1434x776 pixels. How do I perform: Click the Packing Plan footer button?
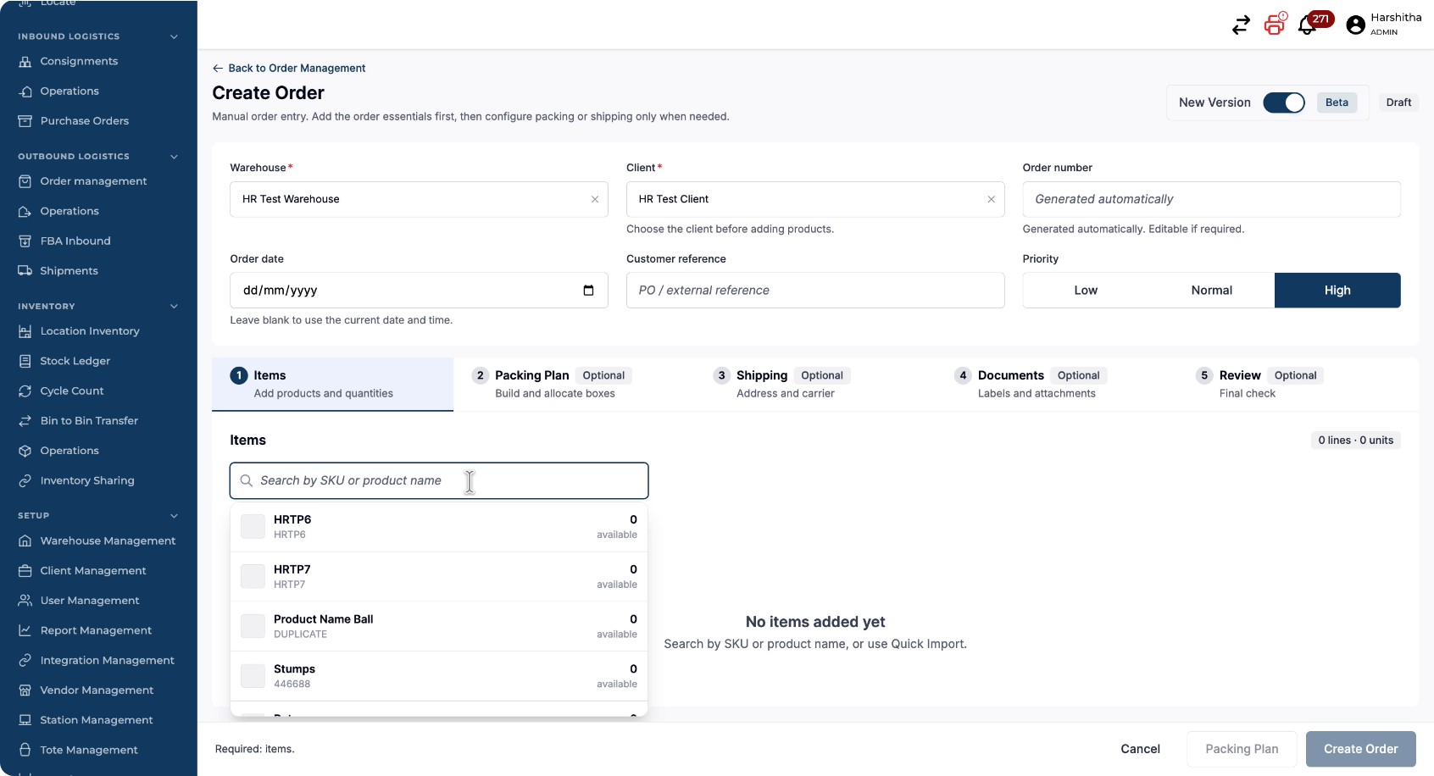pos(1242,749)
